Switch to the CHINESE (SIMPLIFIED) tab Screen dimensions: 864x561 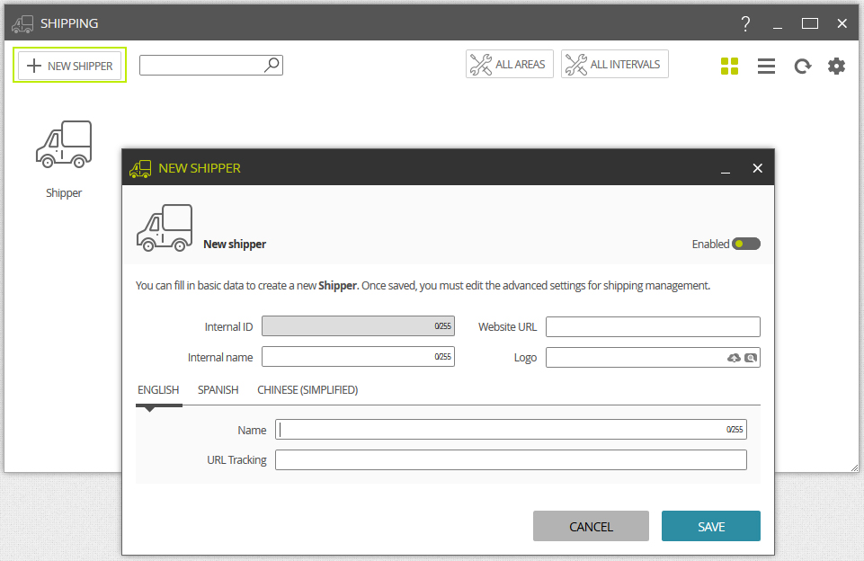pyautogui.click(x=307, y=389)
